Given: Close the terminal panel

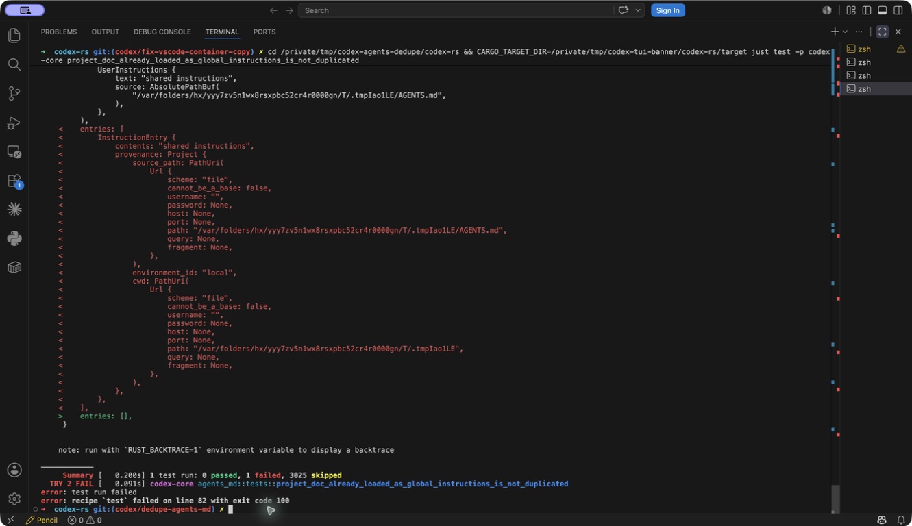Looking at the screenshot, I should point(898,32).
